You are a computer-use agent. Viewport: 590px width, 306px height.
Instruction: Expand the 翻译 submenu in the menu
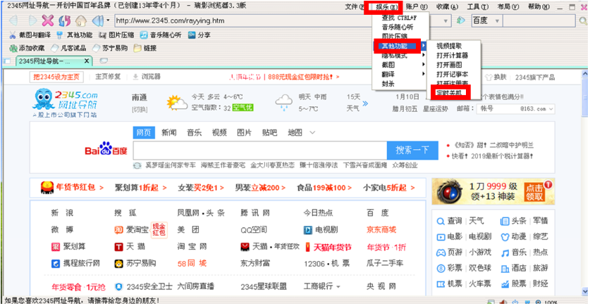pyautogui.click(x=400, y=75)
